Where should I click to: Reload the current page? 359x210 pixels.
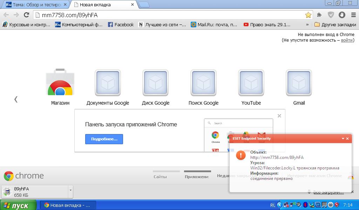coord(26,15)
